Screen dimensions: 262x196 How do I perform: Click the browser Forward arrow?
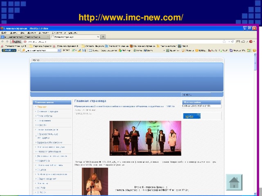[x=7, y=42]
